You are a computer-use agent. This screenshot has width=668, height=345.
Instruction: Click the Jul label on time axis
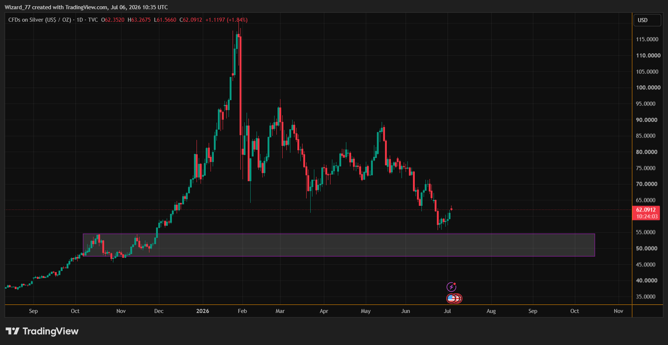point(448,312)
